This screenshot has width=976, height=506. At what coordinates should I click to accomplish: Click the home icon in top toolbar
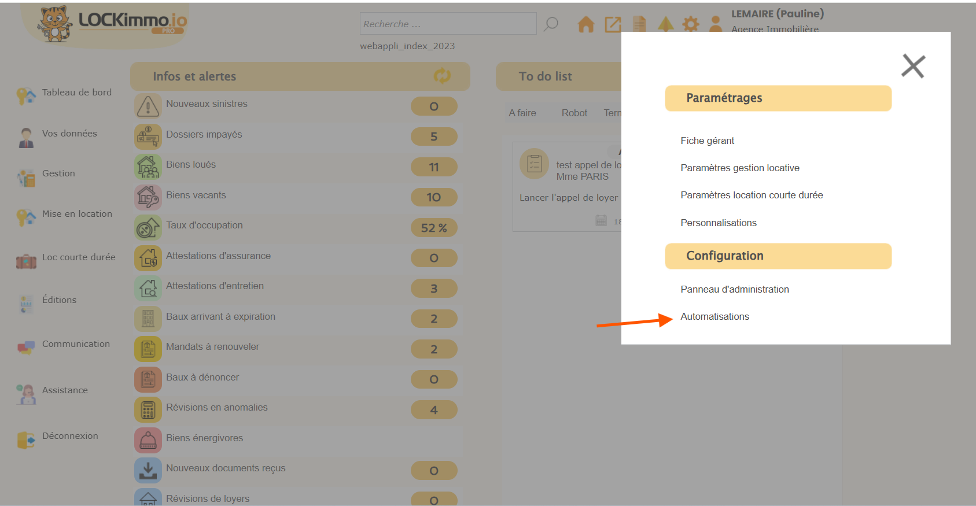(585, 24)
